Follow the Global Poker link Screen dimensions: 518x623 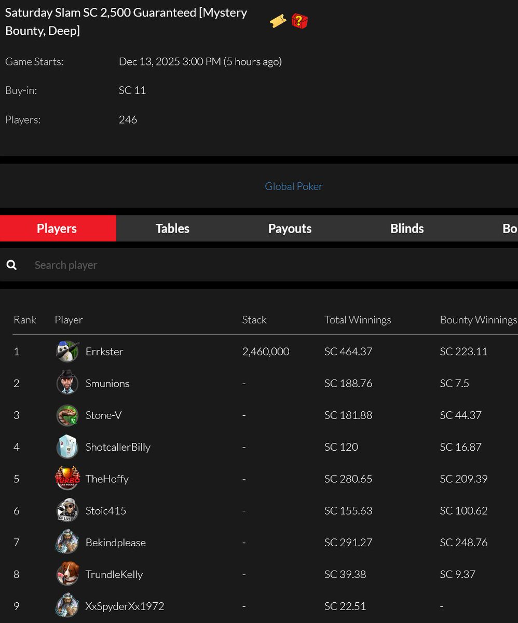click(294, 186)
